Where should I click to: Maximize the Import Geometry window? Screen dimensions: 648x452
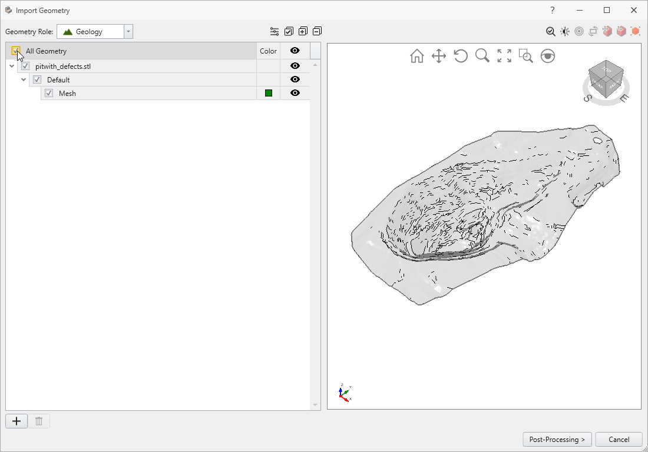point(607,11)
